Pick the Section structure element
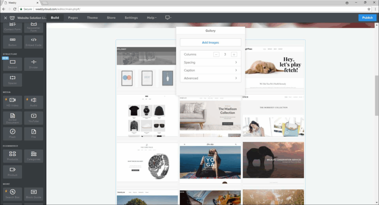The image size is (379, 205). click(x=13, y=64)
